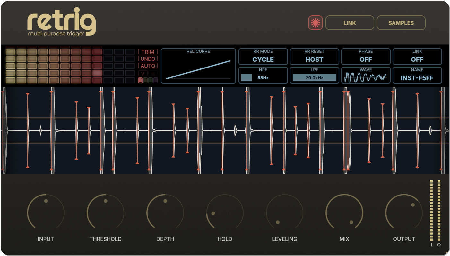Screen dimensions: 450x256
Task: Click the LEVELING label text
Action: click(x=284, y=239)
